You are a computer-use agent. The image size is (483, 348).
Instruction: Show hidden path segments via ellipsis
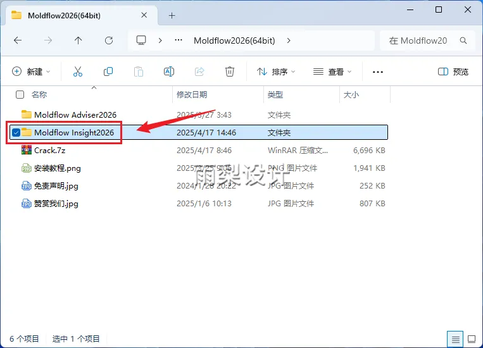(179, 40)
